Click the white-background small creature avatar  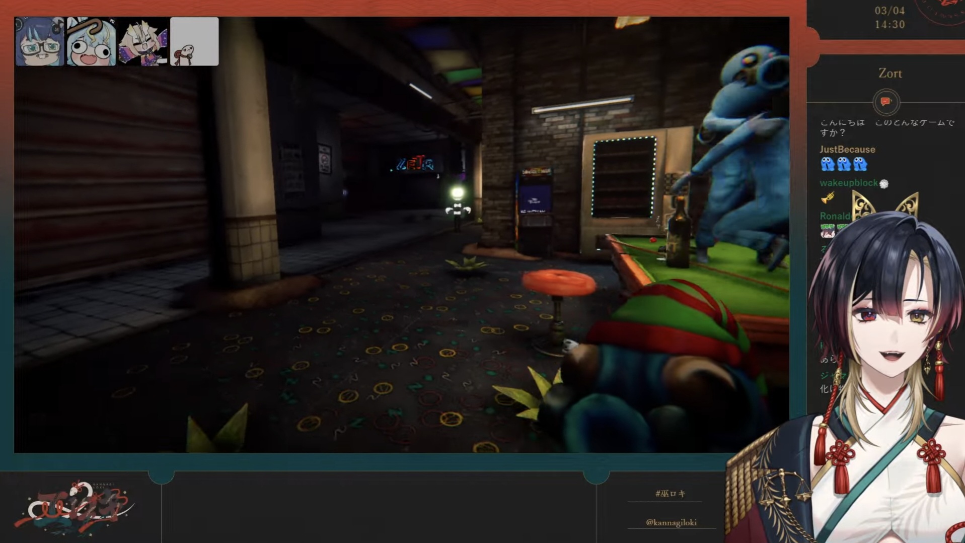(x=194, y=42)
